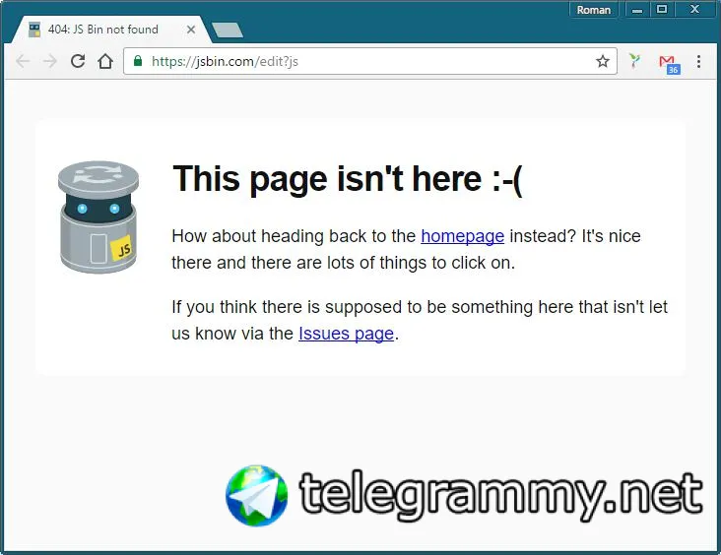
Task: Maximize the browser window
Action: pyautogui.click(x=662, y=10)
